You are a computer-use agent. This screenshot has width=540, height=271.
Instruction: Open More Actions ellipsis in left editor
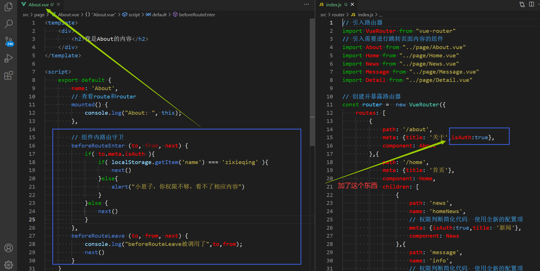pyautogui.click(x=306, y=4)
